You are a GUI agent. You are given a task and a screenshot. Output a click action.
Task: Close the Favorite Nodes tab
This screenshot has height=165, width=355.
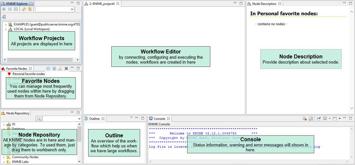[30, 68]
